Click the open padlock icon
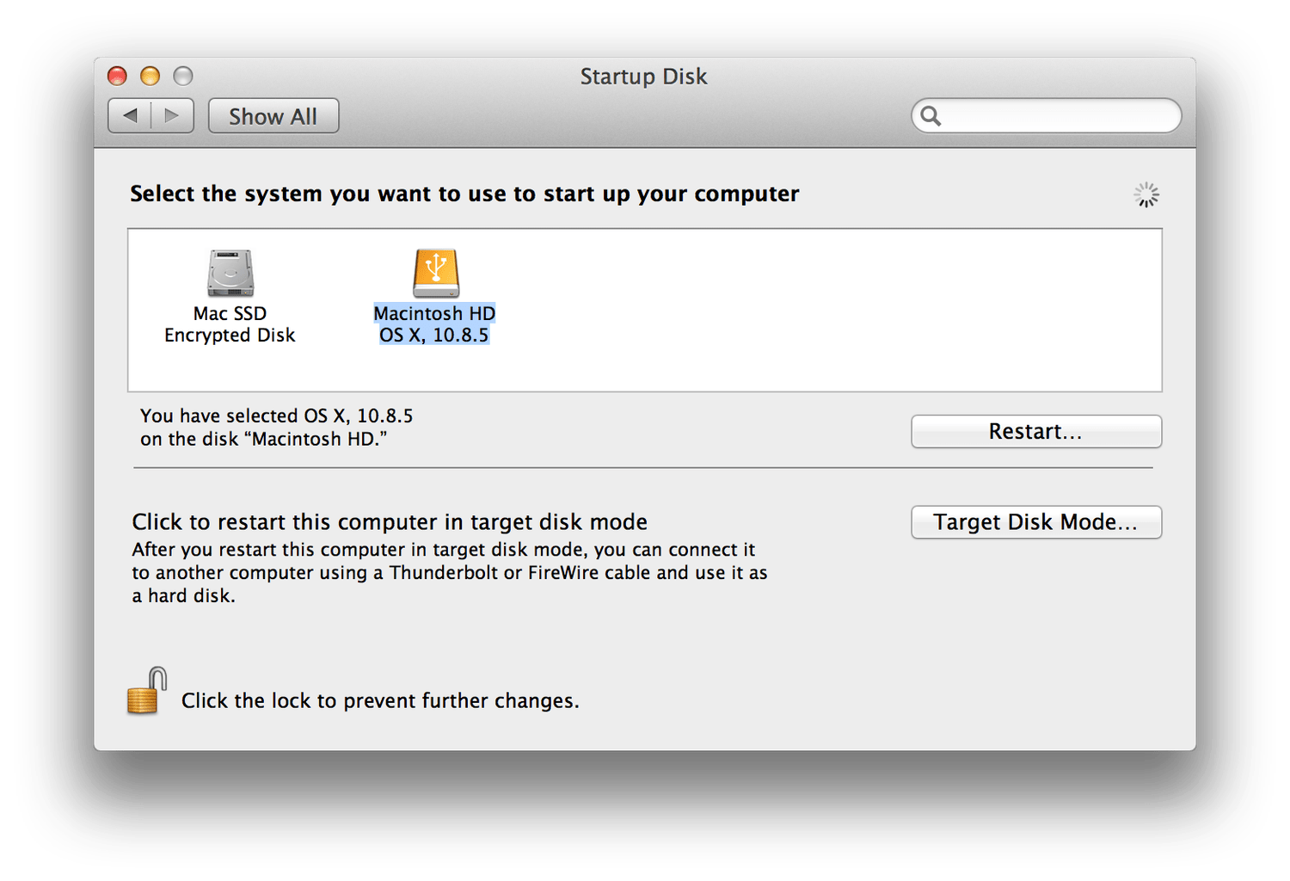Image resolution: width=1290 pixels, height=881 pixels. pyautogui.click(x=146, y=692)
